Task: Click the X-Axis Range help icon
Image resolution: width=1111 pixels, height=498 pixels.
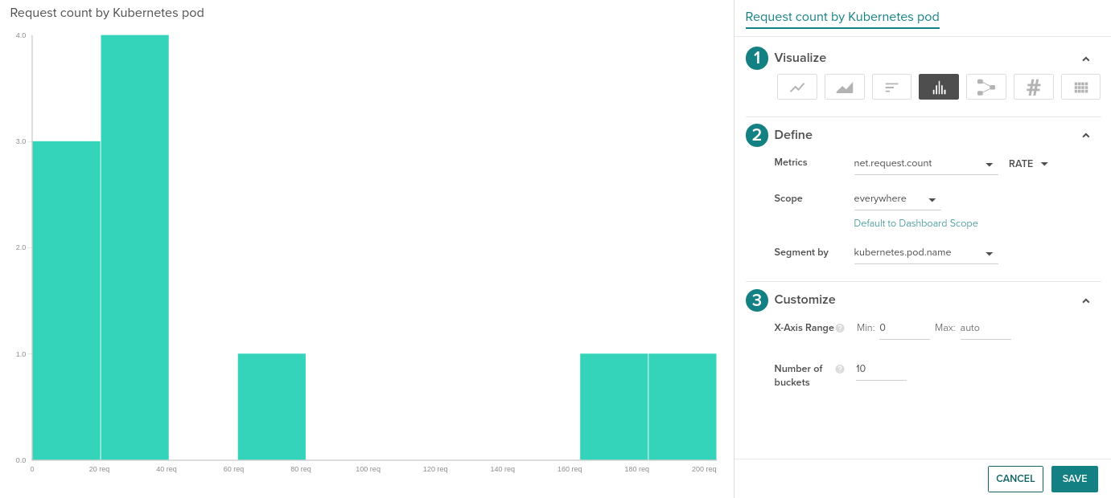Action: pos(840,328)
